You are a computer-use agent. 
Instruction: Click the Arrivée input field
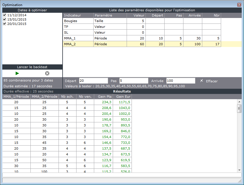pos(181,81)
